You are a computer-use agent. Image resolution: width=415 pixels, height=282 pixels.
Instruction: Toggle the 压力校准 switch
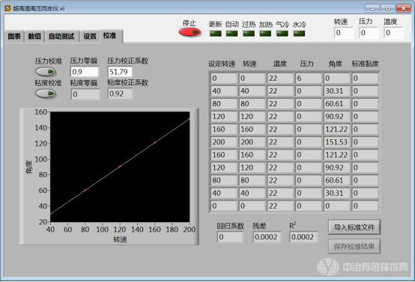click(x=46, y=72)
